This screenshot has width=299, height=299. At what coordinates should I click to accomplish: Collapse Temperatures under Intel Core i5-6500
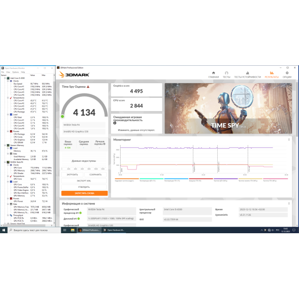pyautogui.click(x=8, y=98)
